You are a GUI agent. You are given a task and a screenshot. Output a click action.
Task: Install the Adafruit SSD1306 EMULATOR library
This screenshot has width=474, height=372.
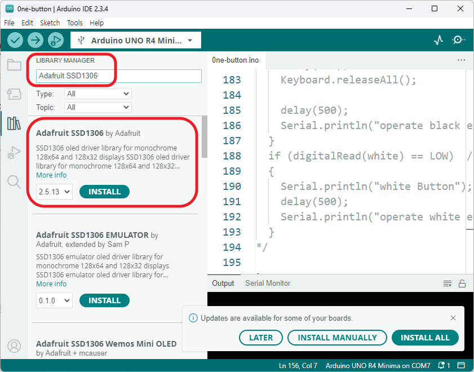click(x=105, y=300)
